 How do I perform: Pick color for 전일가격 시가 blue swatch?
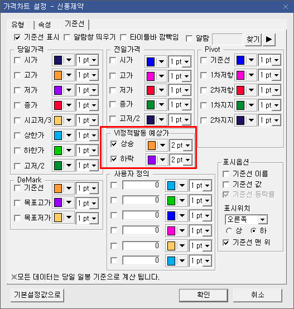pos(151,62)
